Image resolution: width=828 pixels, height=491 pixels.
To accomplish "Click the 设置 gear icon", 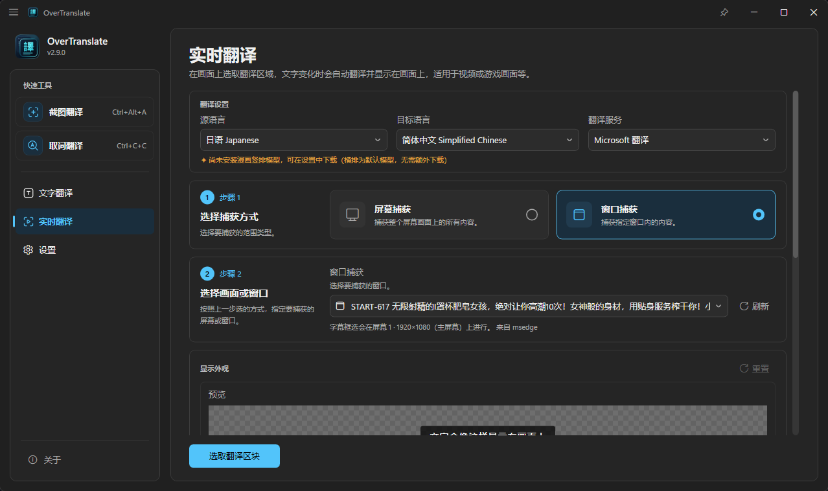I will [29, 250].
